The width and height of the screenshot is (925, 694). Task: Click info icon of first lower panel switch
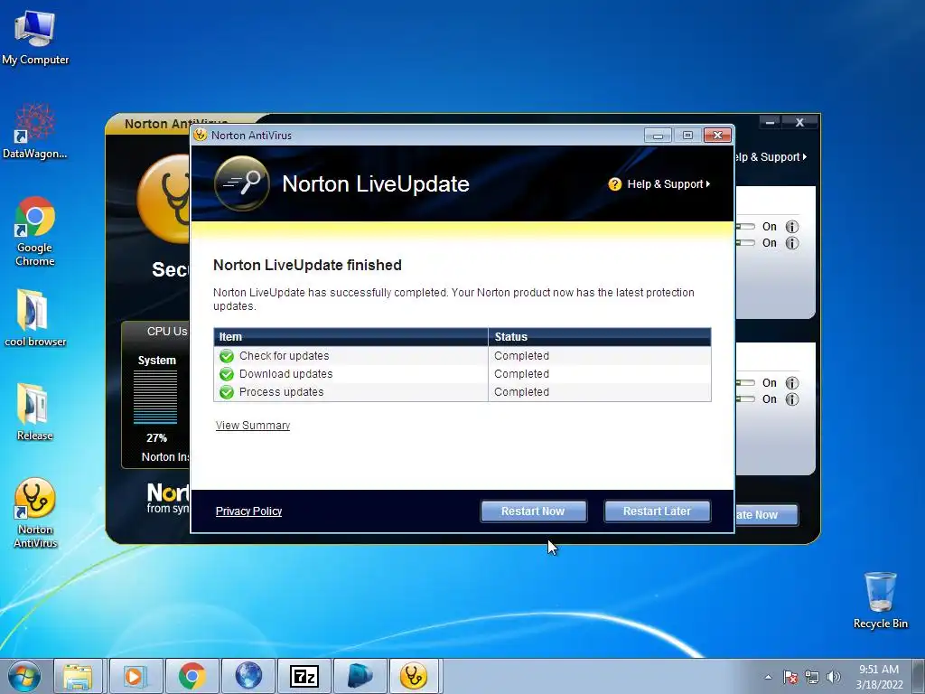pos(792,383)
